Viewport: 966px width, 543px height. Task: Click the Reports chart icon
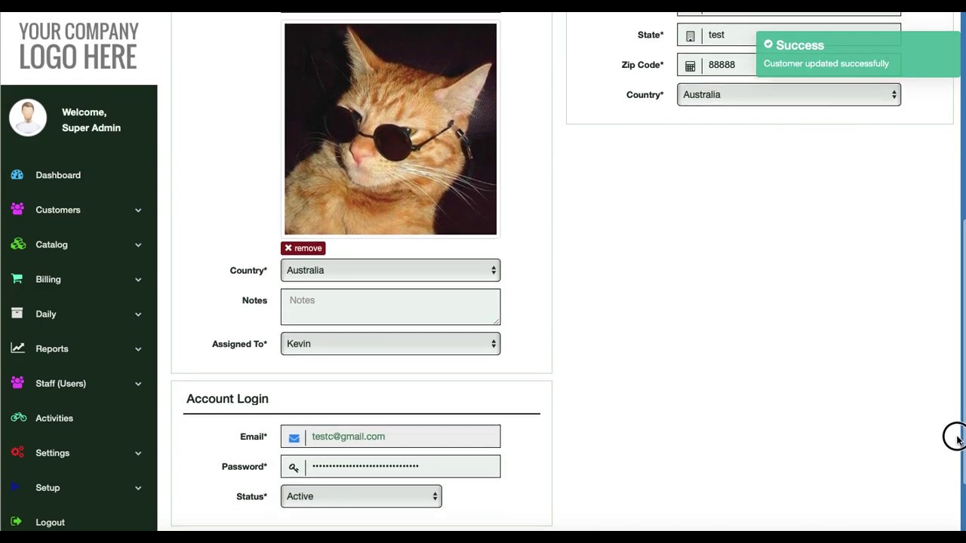coord(17,348)
